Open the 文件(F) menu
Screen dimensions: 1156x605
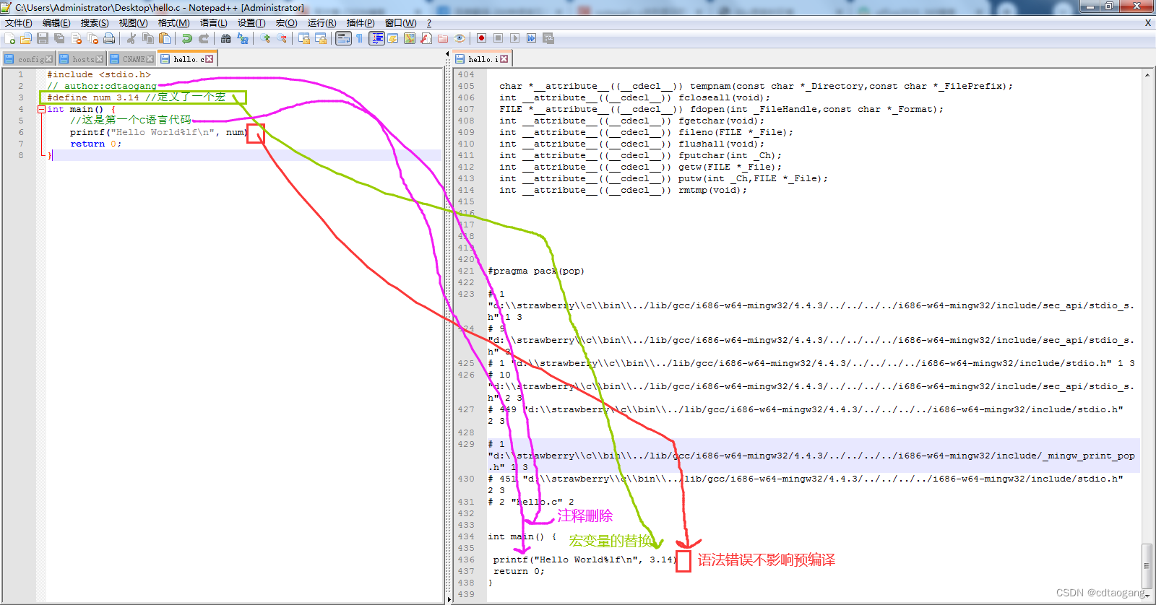(x=18, y=23)
